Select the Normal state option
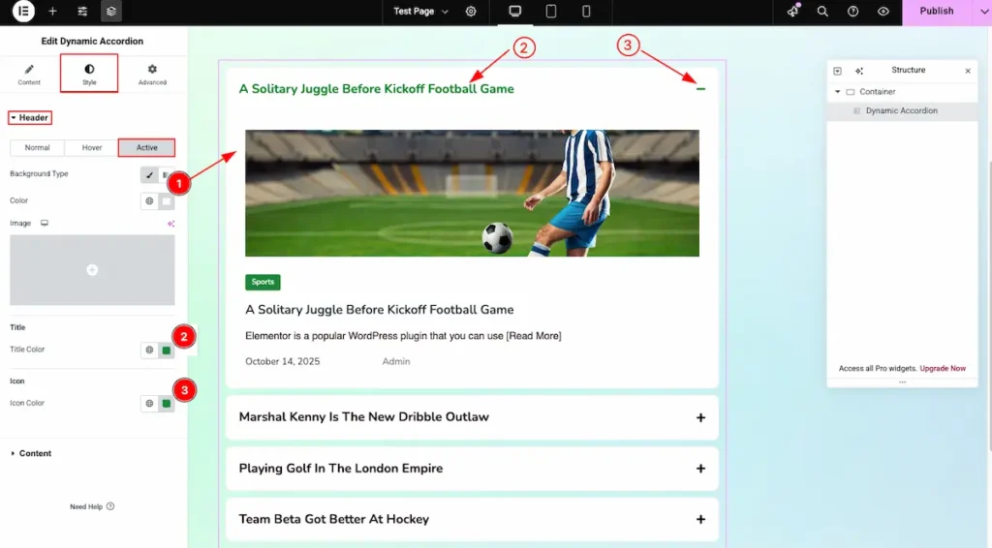992x548 pixels. [x=37, y=148]
